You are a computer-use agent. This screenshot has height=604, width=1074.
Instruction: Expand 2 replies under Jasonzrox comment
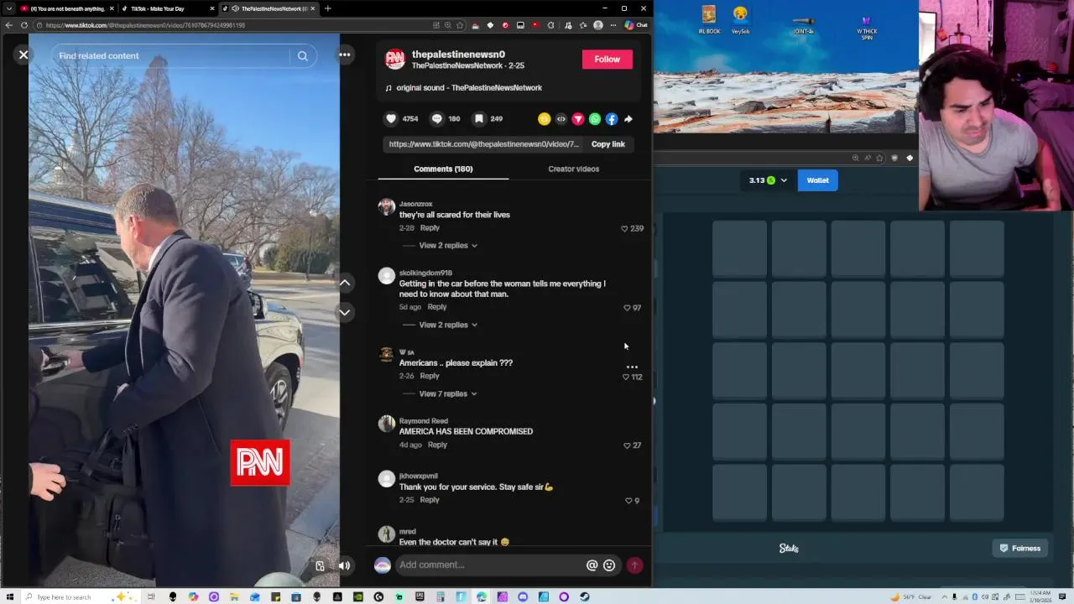coord(448,246)
